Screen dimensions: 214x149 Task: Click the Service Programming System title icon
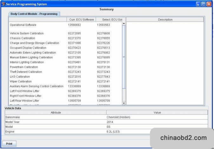click(3, 4)
